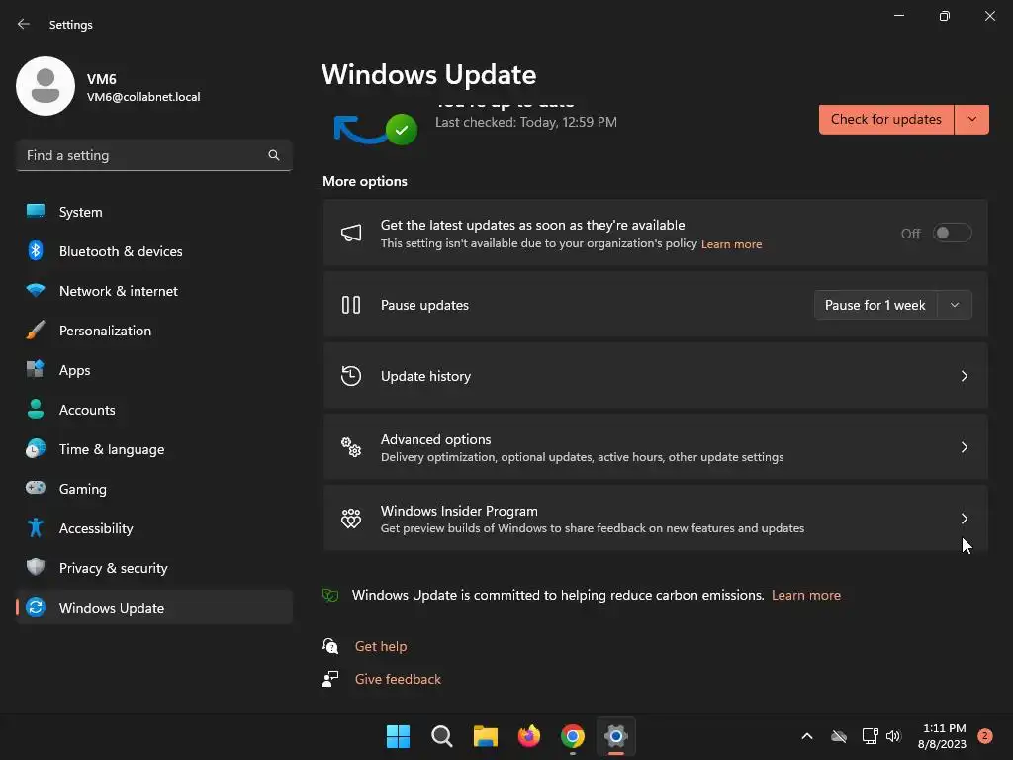Image resolution: width=1013 pixels, height=760 pixels.
Task: Go to Network & internet settings
Action: point(153,291)
